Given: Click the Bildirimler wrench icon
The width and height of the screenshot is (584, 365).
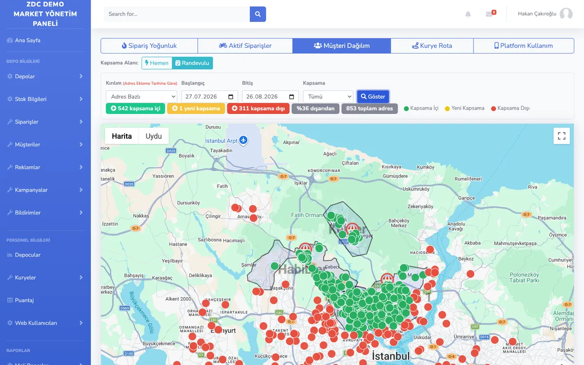Looking at the screenshot, I should 10,213.
